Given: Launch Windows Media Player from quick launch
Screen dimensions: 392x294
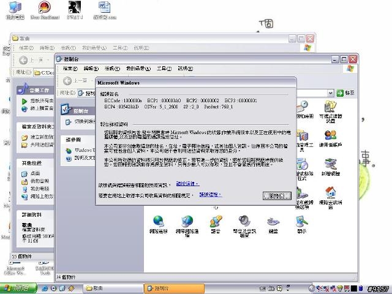Looking at the screenshot, I should pos(53,288).
